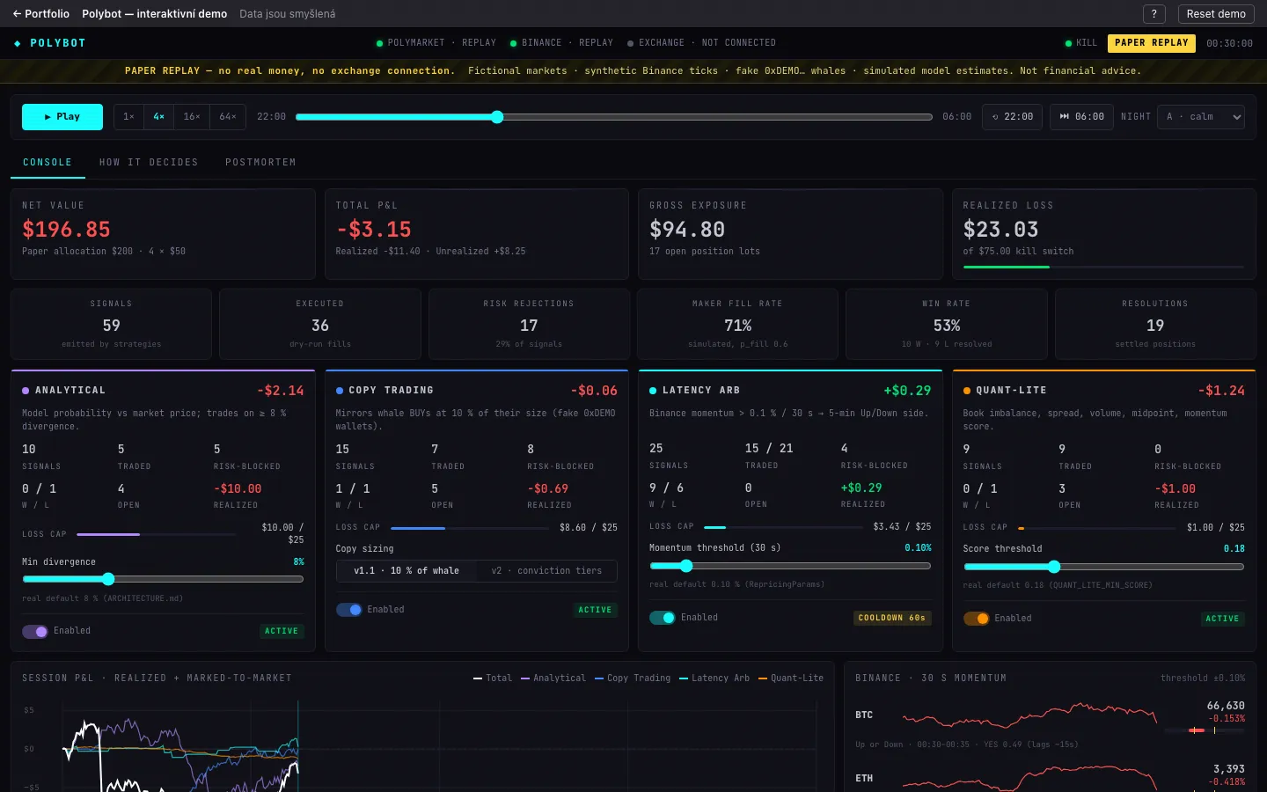The image size is (1267, 792).
Task: Open the Postmortem tab
Action: 260,163
